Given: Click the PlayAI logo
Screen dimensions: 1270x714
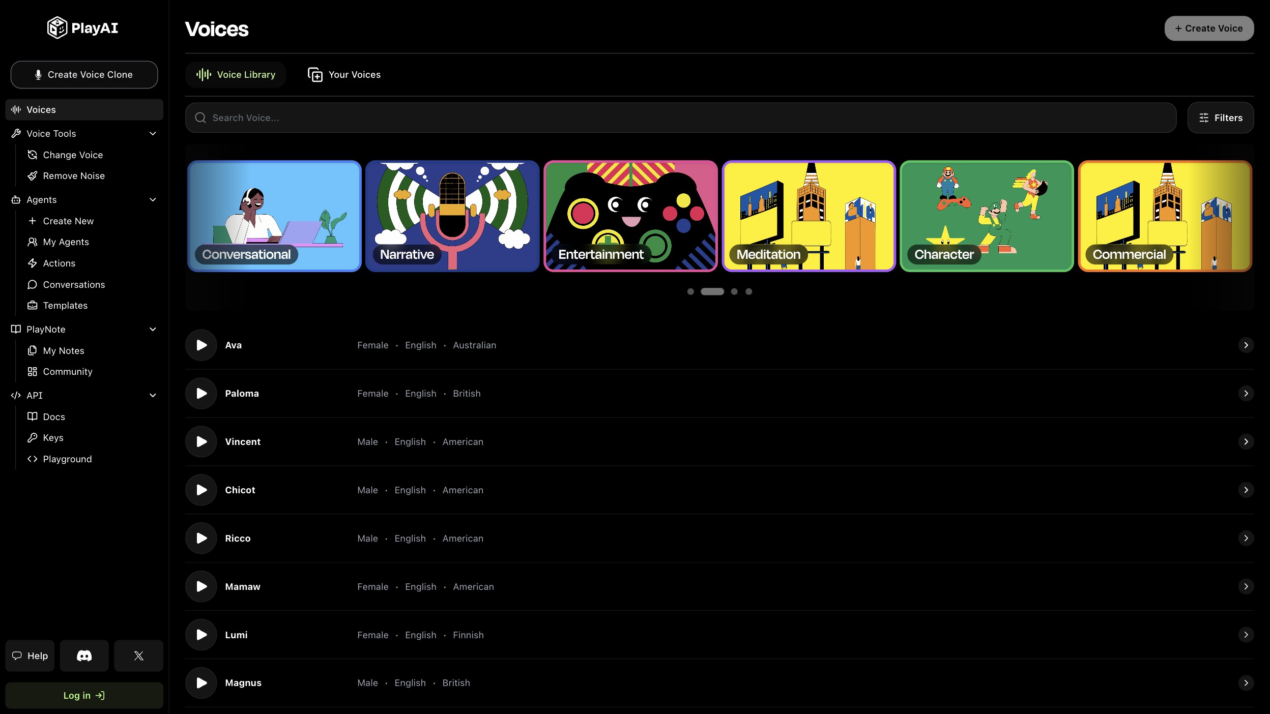Looking at the screenshot, I should pos(83,28).
